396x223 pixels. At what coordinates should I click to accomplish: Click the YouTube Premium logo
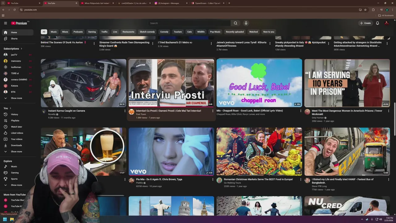[x=19, y=23]
